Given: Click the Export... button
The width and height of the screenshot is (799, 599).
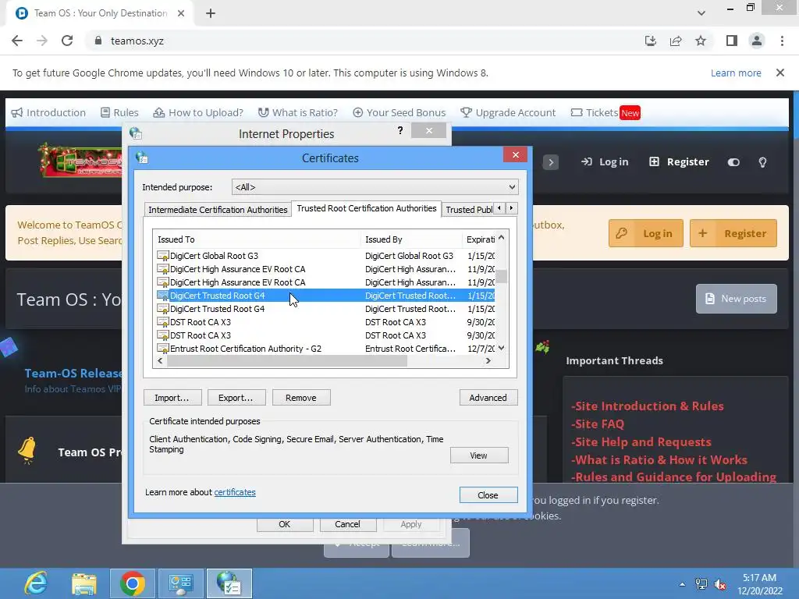Looking at the screenshot, I should point(236,398).
